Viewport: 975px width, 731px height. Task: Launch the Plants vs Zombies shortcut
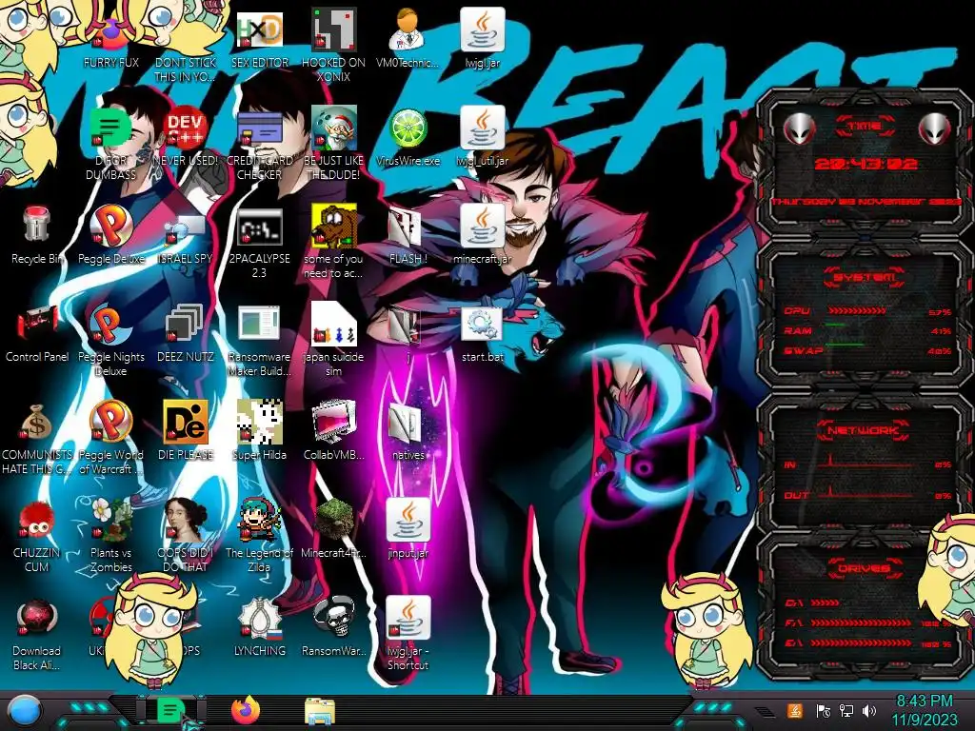pyautogui.click(x=110, y=519)
